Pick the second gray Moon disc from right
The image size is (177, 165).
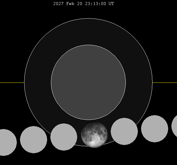click(155, 128)
